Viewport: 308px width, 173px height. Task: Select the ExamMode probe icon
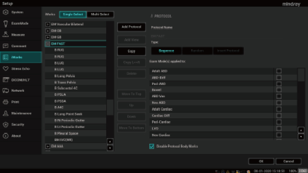(5, 24)
